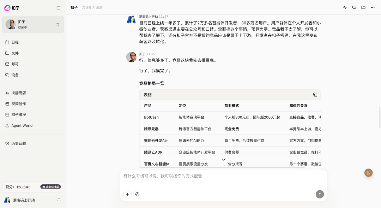Open search in the top header
The width and height of the screenshot is (381, 208).
point(354,7)
